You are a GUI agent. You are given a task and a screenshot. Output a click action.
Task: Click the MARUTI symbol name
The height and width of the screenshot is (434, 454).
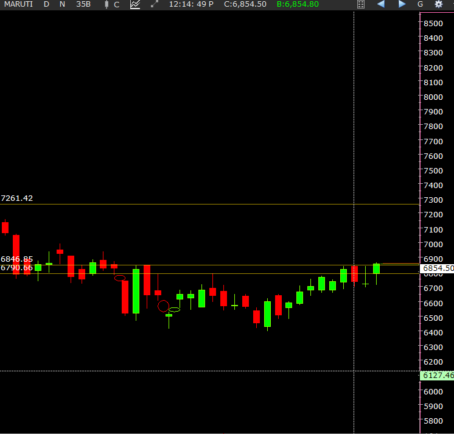point(18,4)
